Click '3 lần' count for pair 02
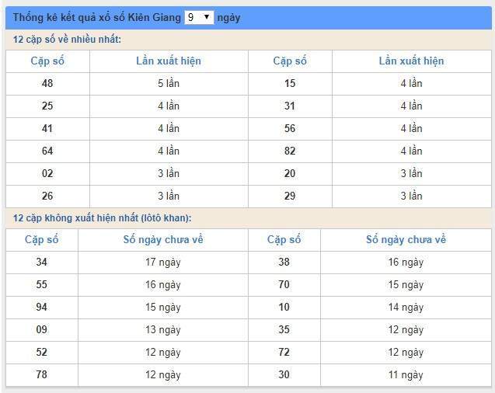Viewport: 495px width, 393px height. pos(169,173)
